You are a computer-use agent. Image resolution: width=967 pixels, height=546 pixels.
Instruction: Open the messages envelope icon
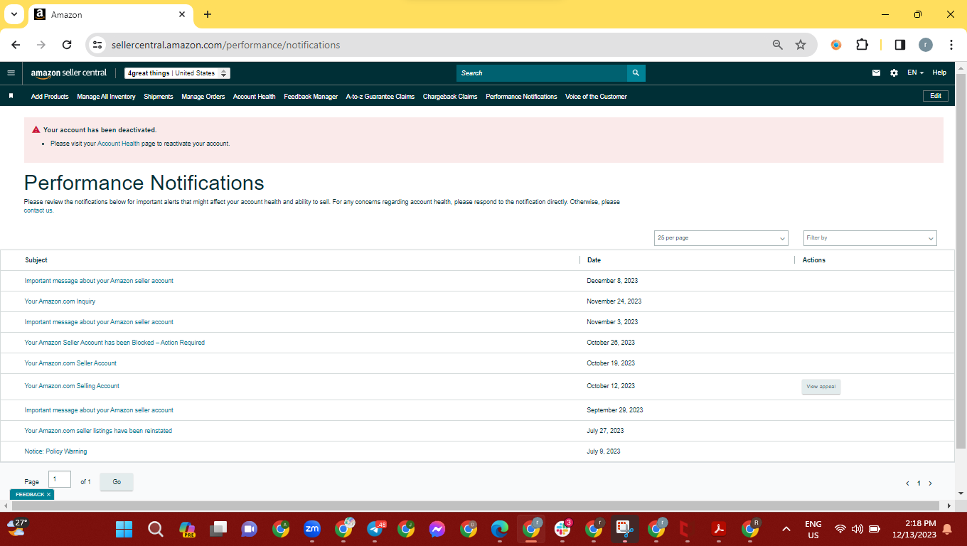(x=876, y=73)
